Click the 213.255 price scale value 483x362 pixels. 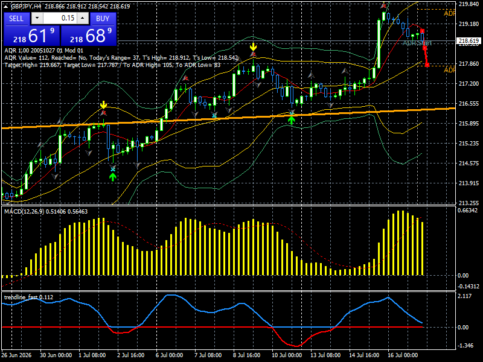tap(469, 203)
